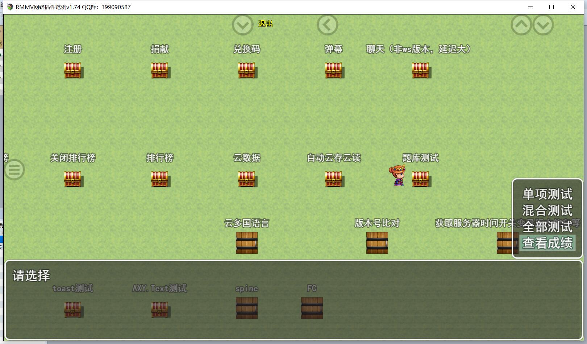Click the FC wooden crate
This screenshot has width=587, height=344.
[x=312, y=308]
